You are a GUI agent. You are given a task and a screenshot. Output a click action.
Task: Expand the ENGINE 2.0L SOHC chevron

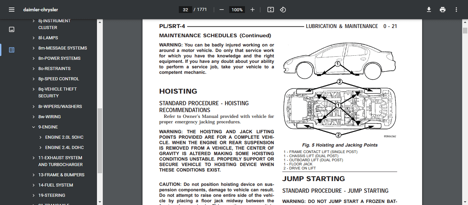click(40, 137)
